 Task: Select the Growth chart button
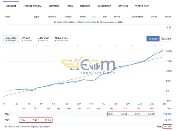point(153,39)
